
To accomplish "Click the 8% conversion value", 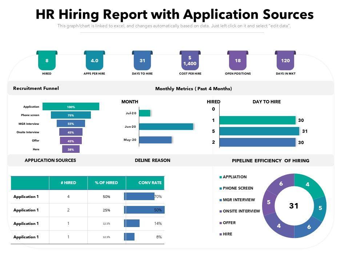I will point(159,237).
